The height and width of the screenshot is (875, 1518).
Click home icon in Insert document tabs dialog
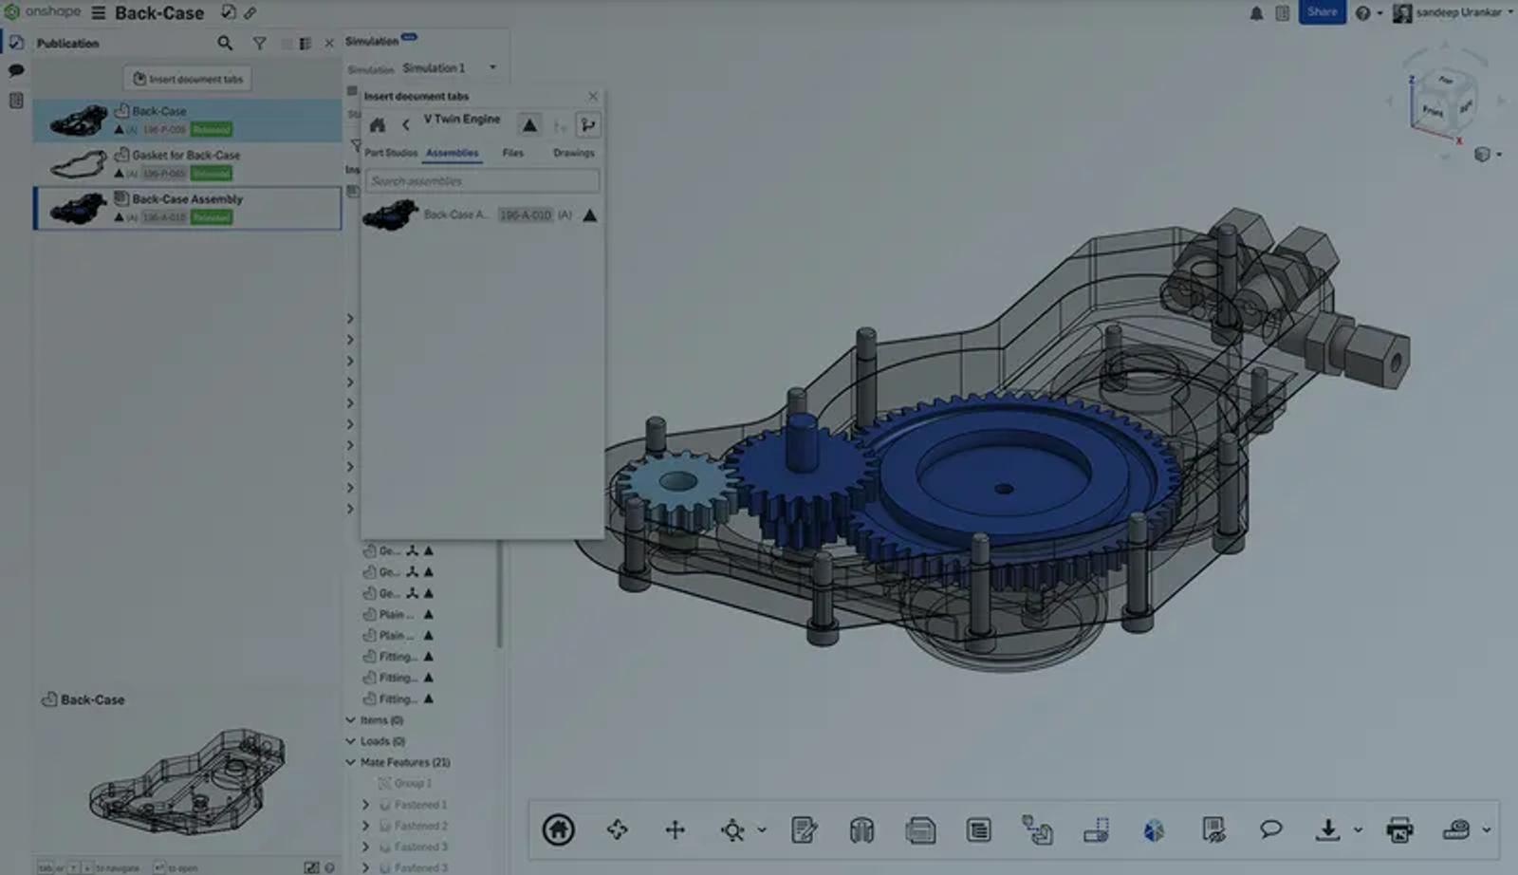click(x=378, y=125)
